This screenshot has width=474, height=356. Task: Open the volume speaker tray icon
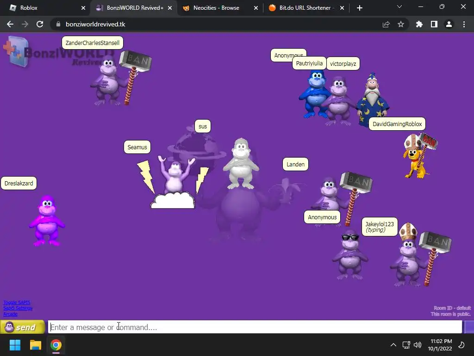pos(418,345)
